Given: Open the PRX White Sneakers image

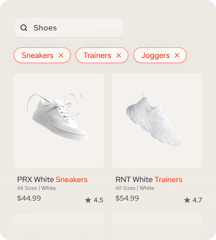Looking at the screenshot, I should [x=59, y=120].
